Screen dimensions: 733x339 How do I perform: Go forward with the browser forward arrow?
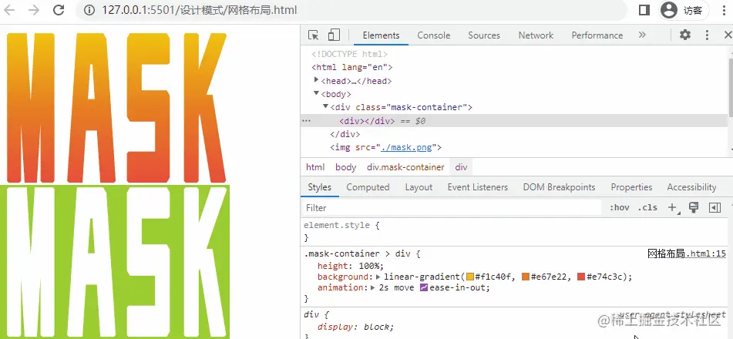[x=34, y=10]
